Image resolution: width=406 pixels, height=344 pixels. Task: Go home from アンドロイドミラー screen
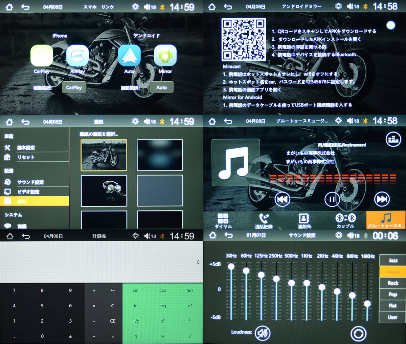(212, 6)
